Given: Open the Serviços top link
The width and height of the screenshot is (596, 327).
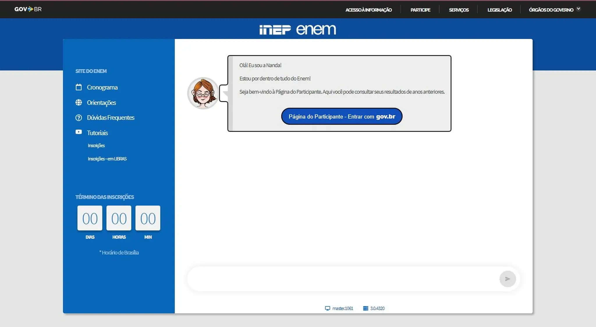Looking at the screenshot, I should click(459, 10).
